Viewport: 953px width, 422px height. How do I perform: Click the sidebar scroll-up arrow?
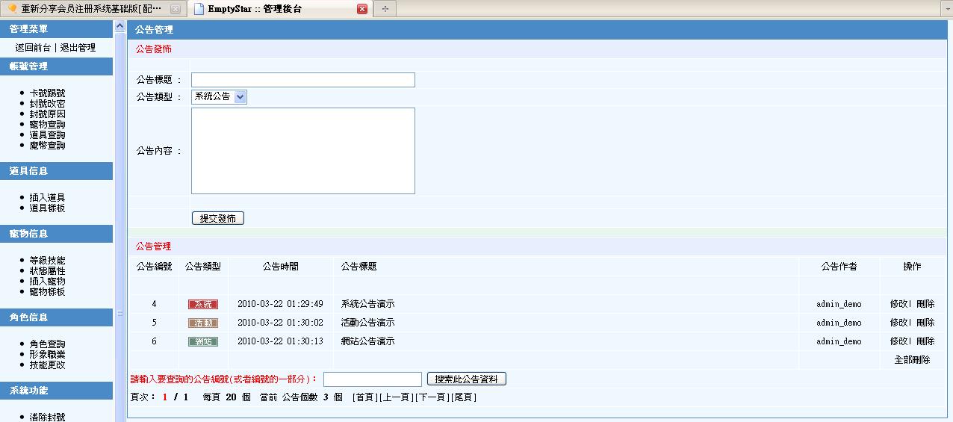tap(120, 27)
